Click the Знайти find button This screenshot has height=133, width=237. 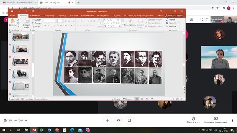[170, 20]
